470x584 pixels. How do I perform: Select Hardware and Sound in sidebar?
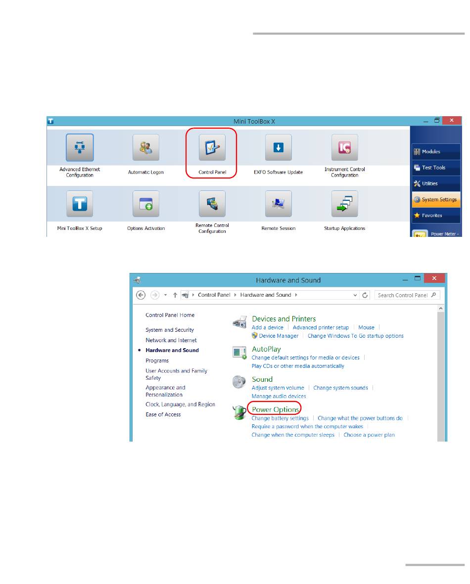[x=172, y=350]
